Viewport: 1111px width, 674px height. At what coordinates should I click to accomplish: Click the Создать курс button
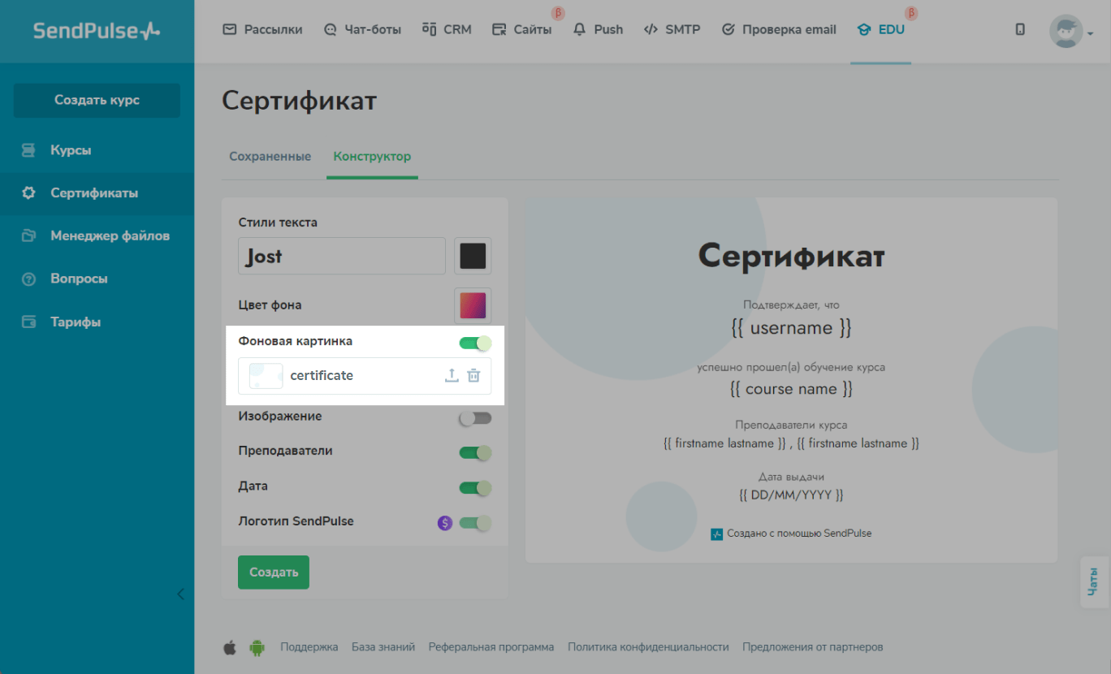pyautogui.click(x=97, y=101)
